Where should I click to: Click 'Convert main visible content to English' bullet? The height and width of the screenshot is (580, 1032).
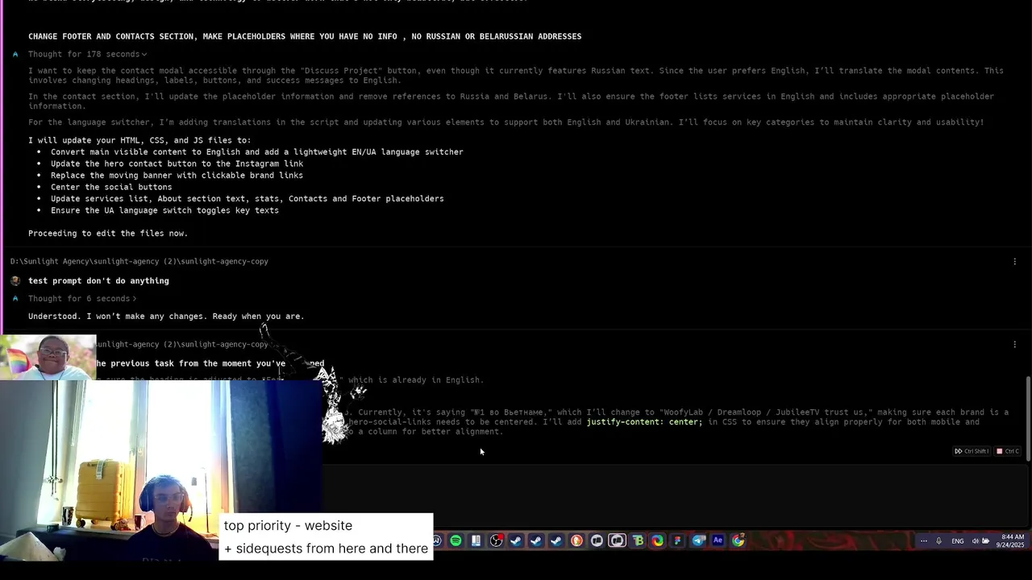click(x=256, y=151)
